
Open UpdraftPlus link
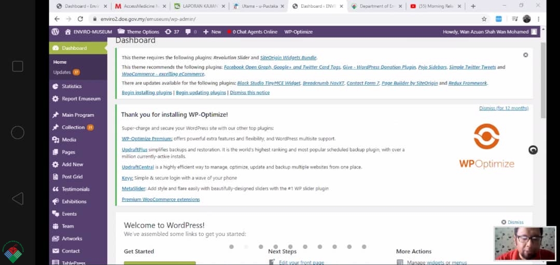[x=134, y=150]
